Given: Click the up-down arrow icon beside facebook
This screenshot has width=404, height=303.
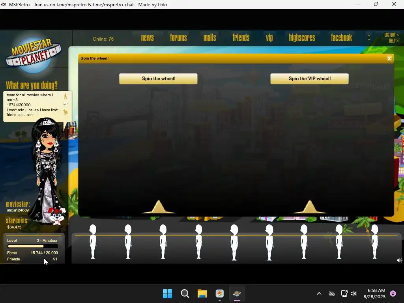Looking at the screenshot, I should 369,37.
